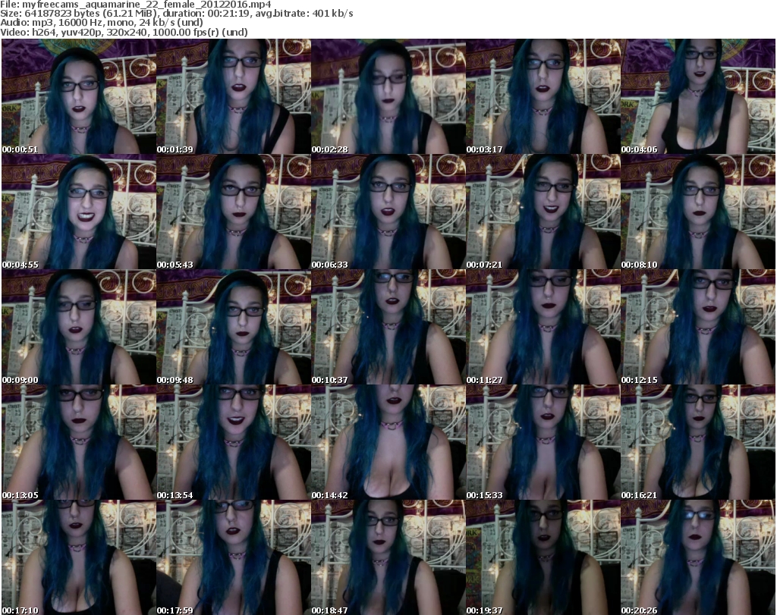Choose the frame at 00:17:10

[79, 557]
